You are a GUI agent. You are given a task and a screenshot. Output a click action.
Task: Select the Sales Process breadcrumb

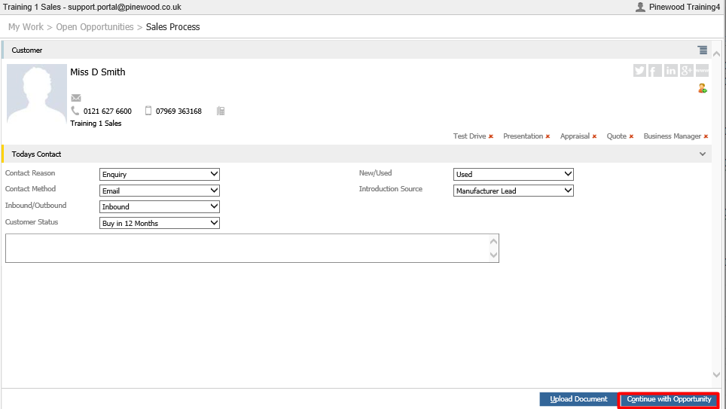(x=172, y=27)
